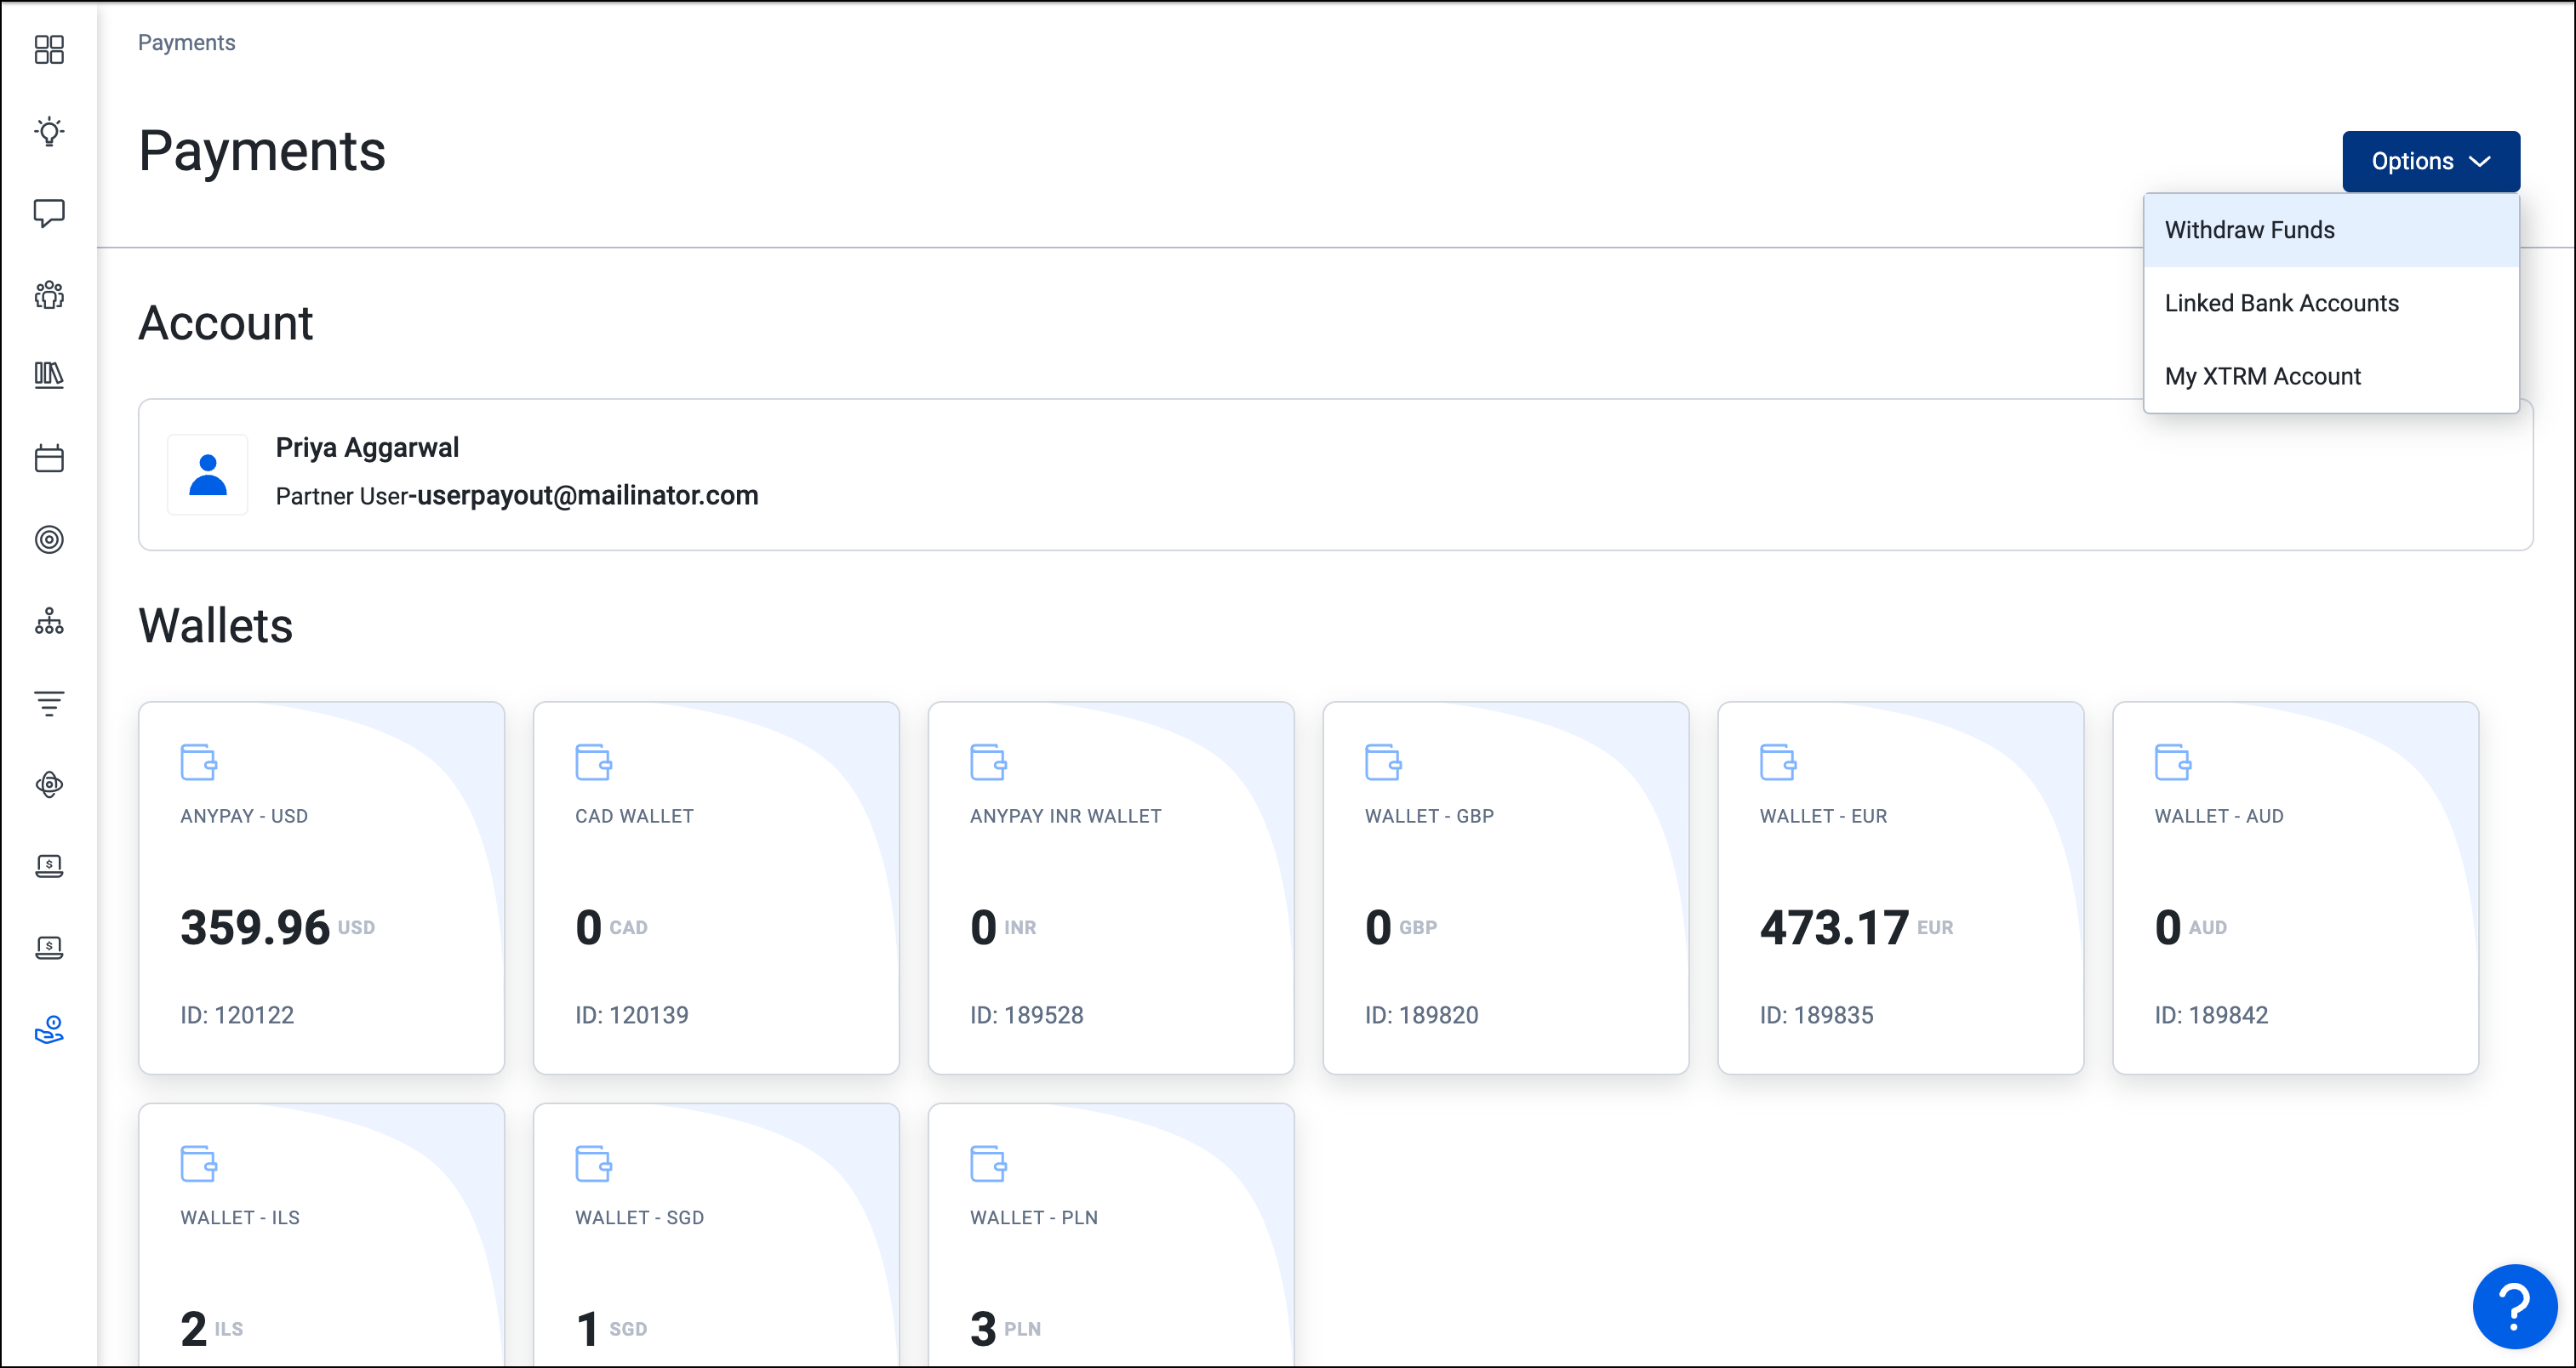Click the ID: 120122 text

click(237, 1015)
